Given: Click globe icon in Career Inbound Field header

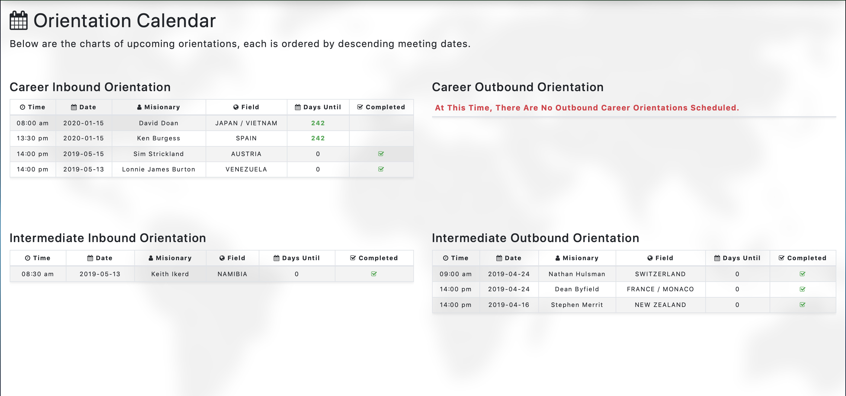Looking at the screenshot, I should pyautogui.click(x=236, y=107).
